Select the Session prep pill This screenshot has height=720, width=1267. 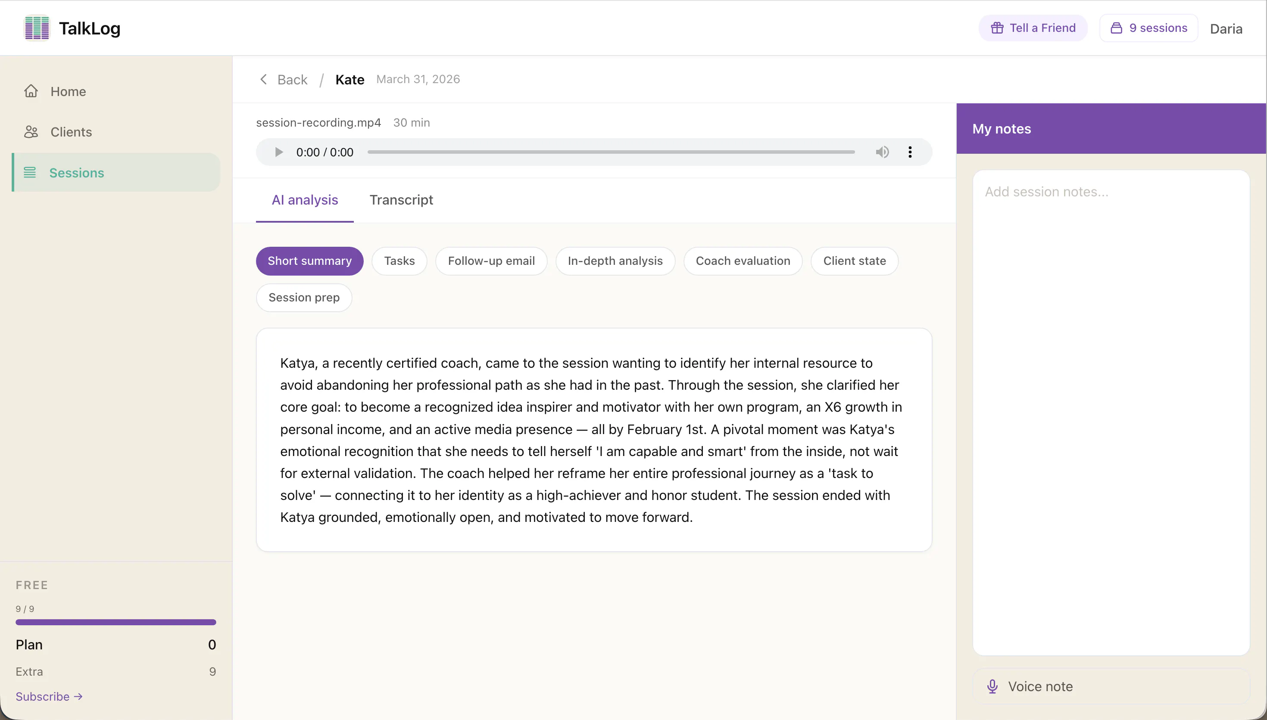point(304,298)
